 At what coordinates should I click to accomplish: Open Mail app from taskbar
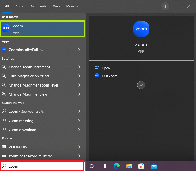tap(154, 166)
